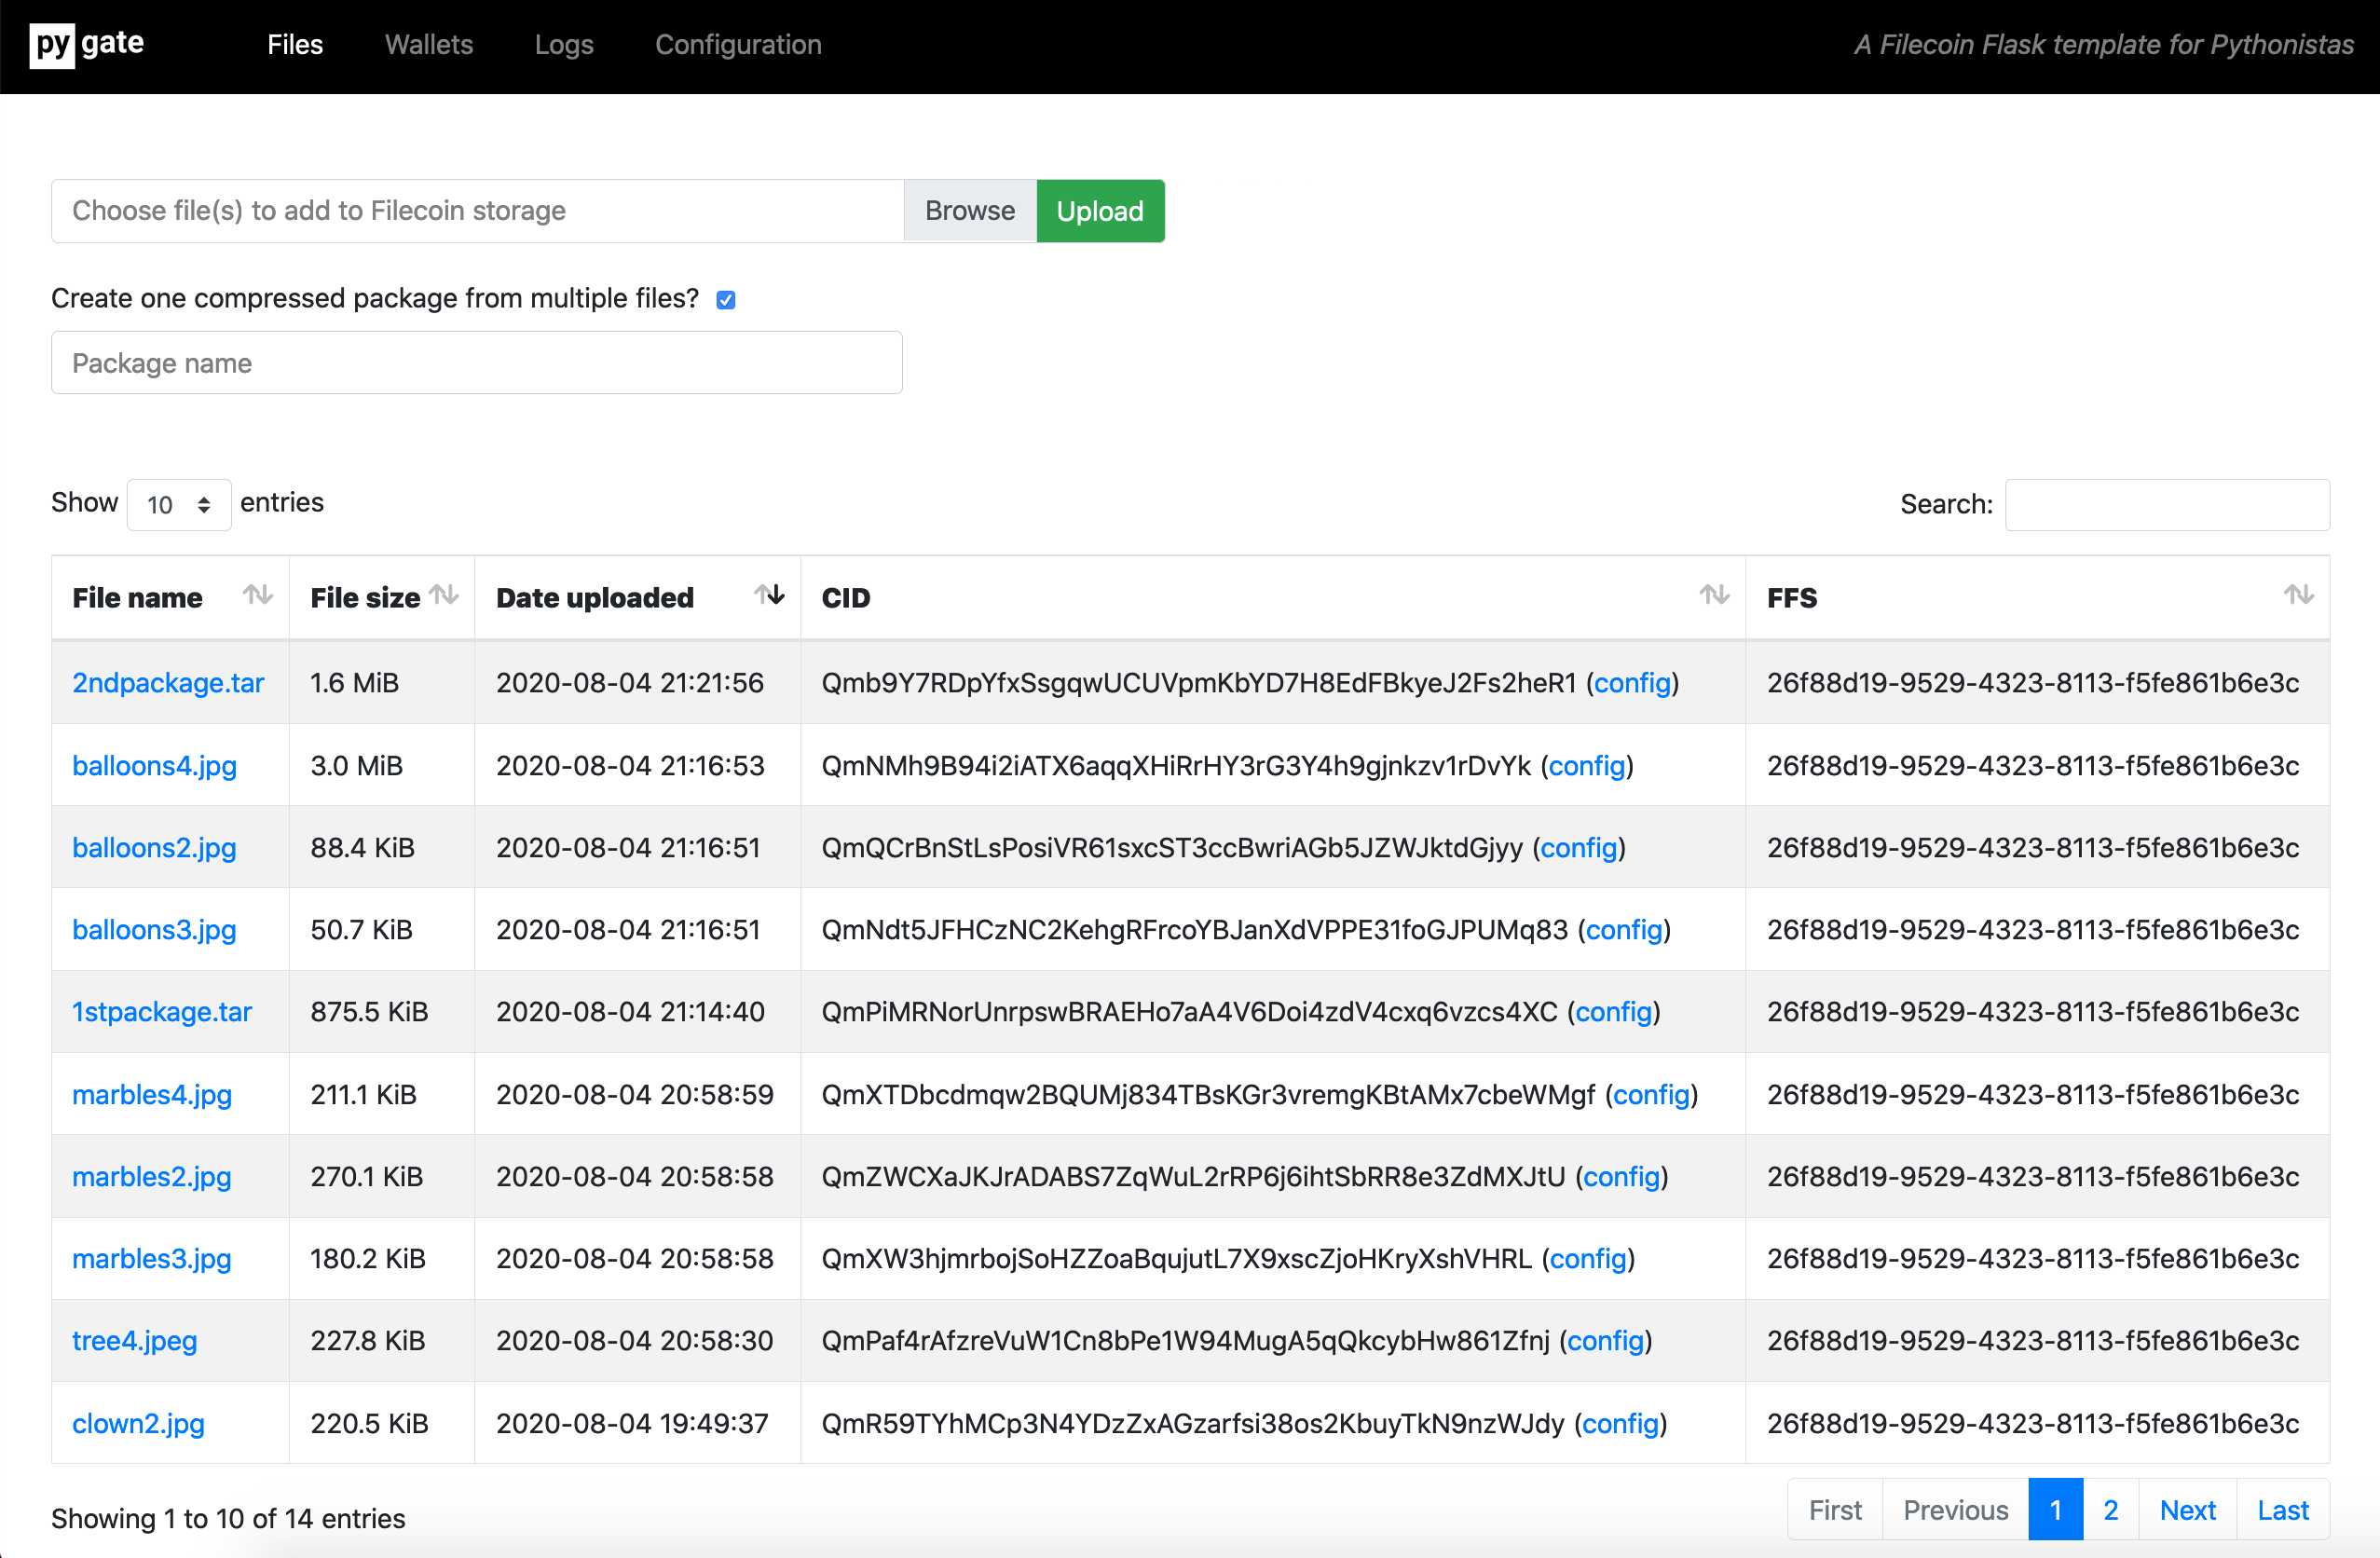Go to page 2 of results
The height and width of the screenshot is (1558, 2380).
2111,1510
